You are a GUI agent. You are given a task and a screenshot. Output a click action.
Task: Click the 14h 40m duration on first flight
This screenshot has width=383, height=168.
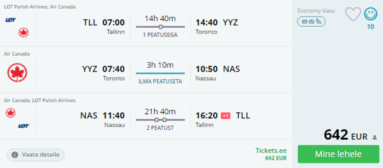click(x=160, y=18)
